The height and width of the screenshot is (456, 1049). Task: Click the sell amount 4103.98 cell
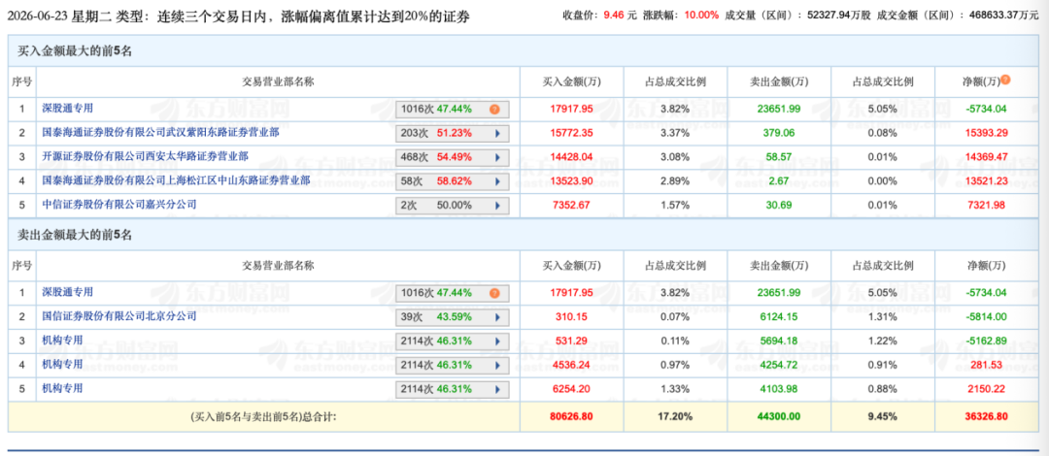tap(777, 389)
